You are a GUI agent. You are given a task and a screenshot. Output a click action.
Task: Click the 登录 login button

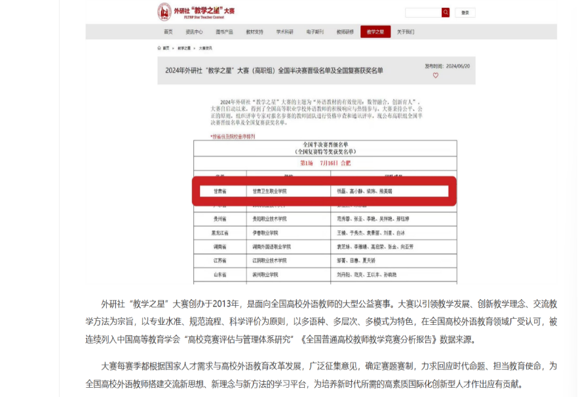pos(465,12)
